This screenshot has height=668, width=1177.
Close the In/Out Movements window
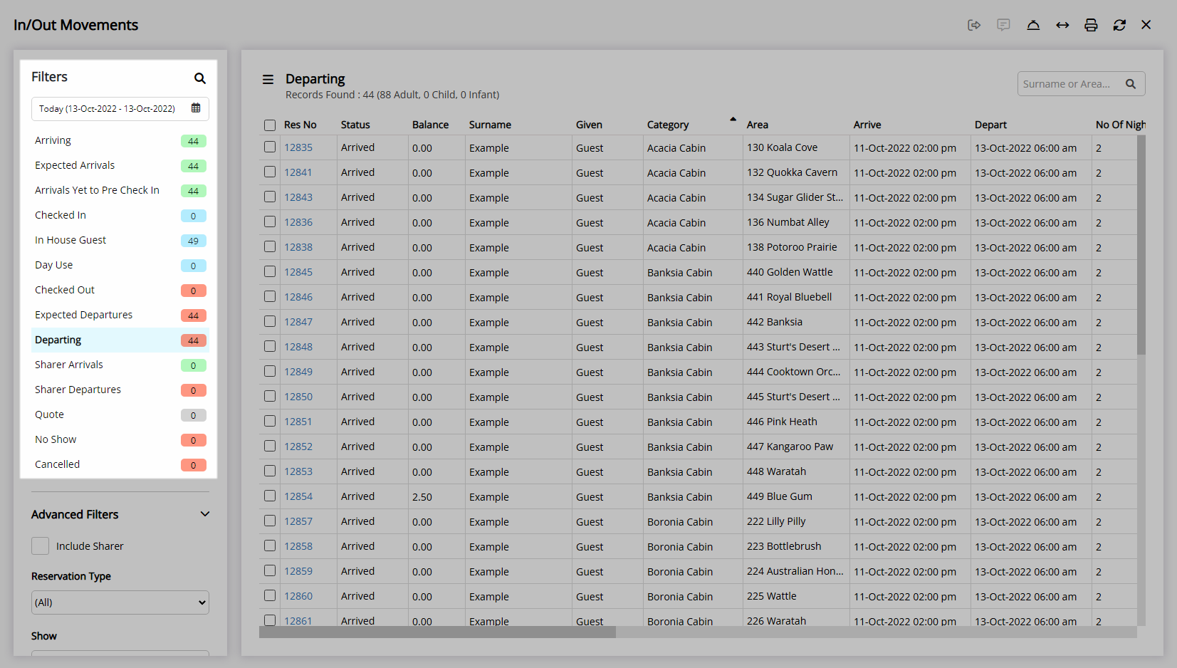[1146, 25]
